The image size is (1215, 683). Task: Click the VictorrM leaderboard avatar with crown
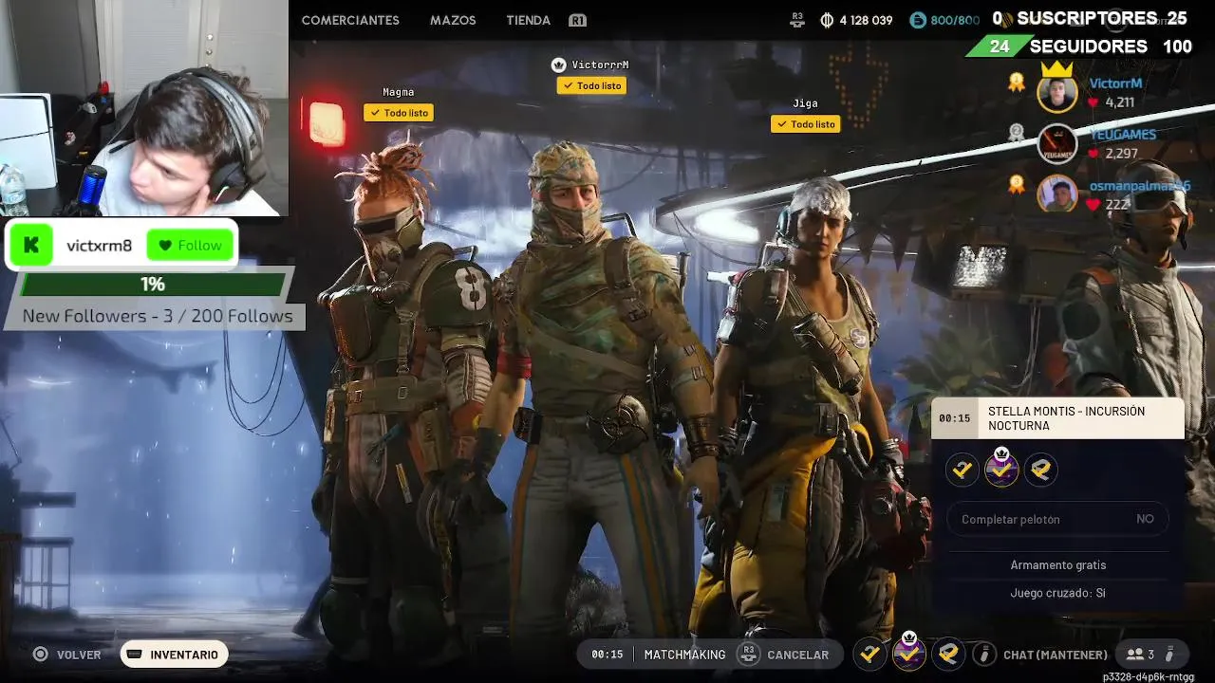tap(1056, 89)
